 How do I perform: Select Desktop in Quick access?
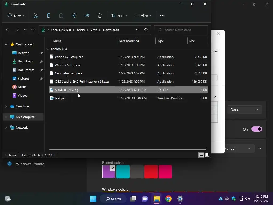[23, 53]
